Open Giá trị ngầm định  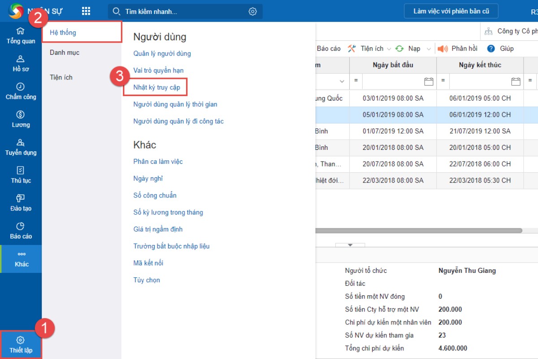158,229
